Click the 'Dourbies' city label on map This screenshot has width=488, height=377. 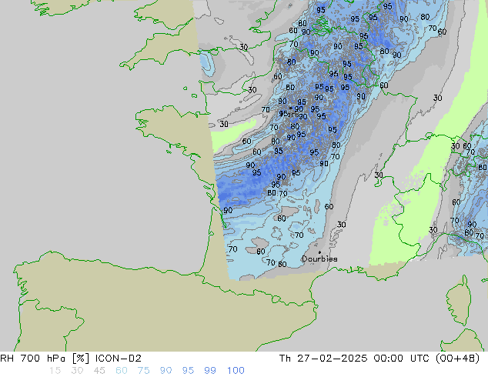tap(319, 259)
